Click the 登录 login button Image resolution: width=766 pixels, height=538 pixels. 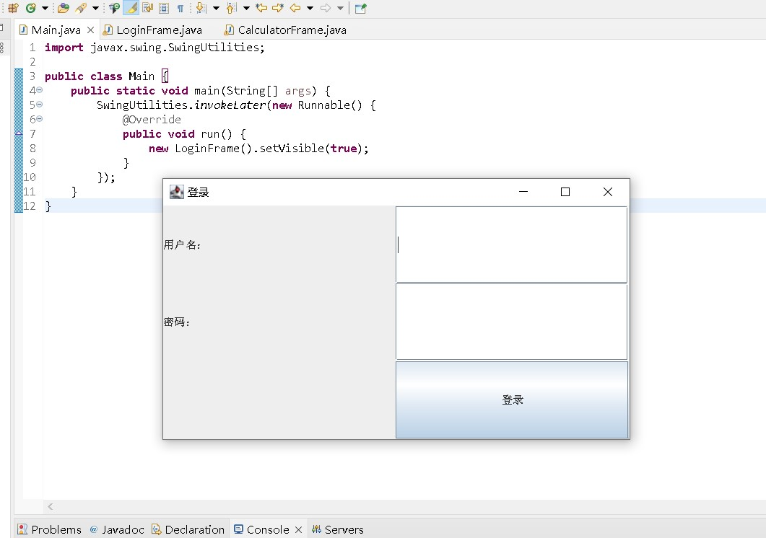(511, 400)
